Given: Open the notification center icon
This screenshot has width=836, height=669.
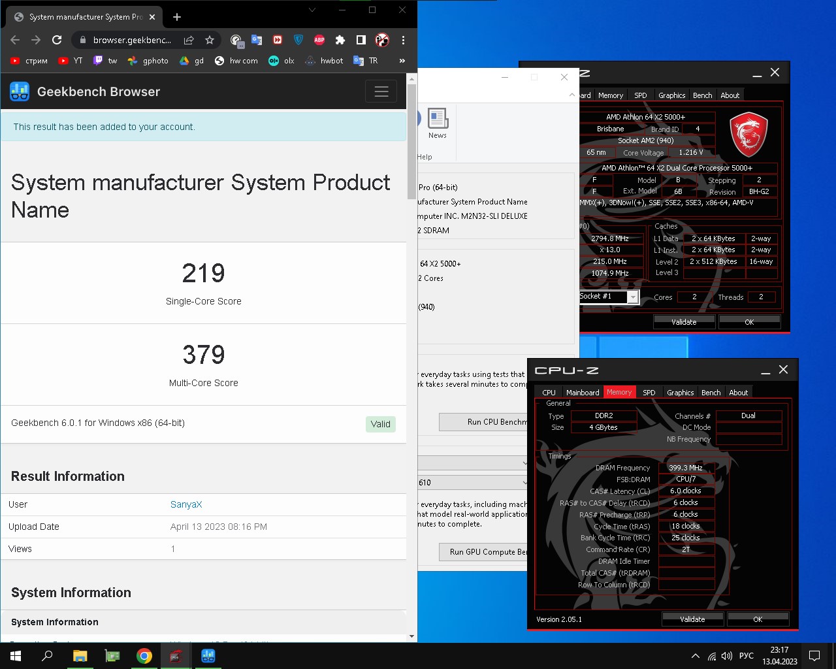Looking at the screenshot, I should click(x=814, y=656).
